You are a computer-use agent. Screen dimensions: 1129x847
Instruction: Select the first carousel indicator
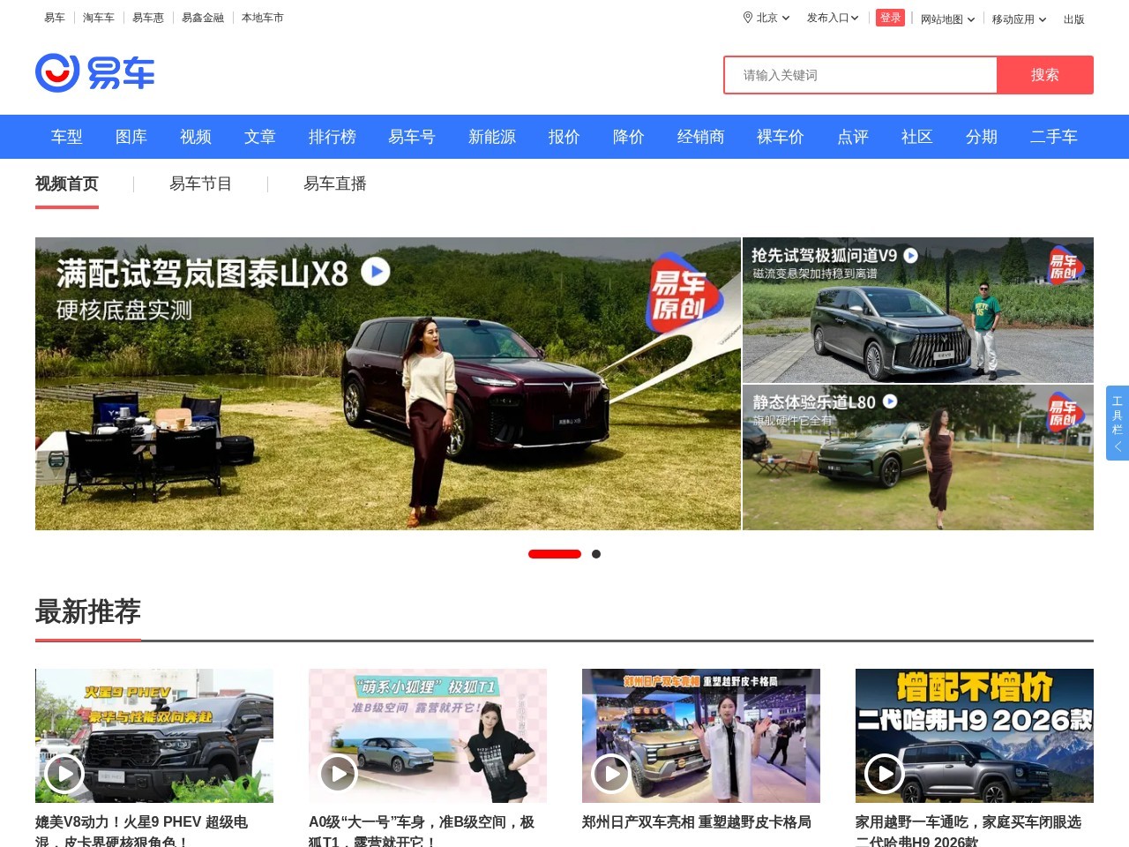pyautogui.click(x=555, y=554)
